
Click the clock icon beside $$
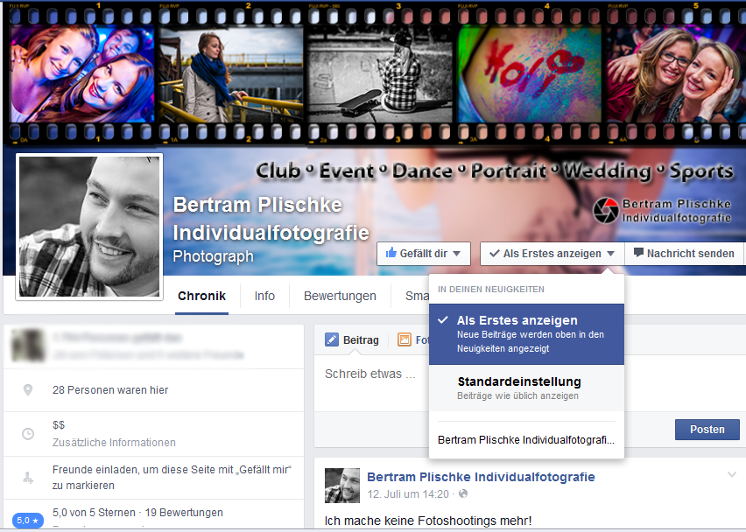pos(28,434)
